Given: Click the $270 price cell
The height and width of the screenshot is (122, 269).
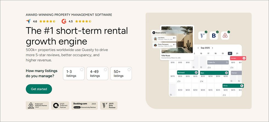Looking at the screenshot, I should pyautogui.click(x=173, y=76).
